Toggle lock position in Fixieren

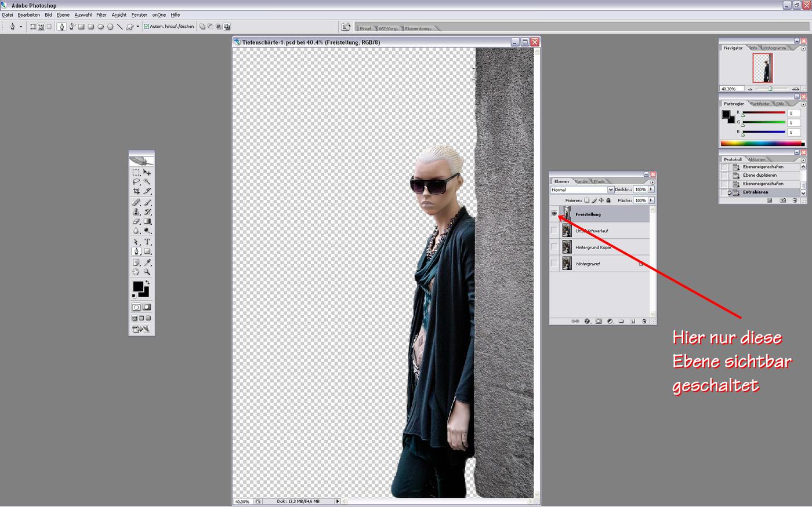[601, 200]
